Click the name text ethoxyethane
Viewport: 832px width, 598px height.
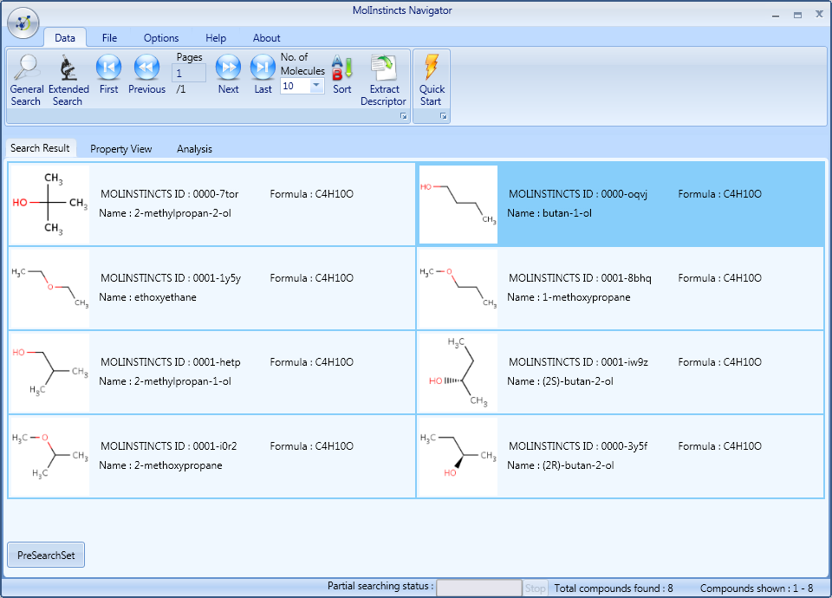point(165,297)
